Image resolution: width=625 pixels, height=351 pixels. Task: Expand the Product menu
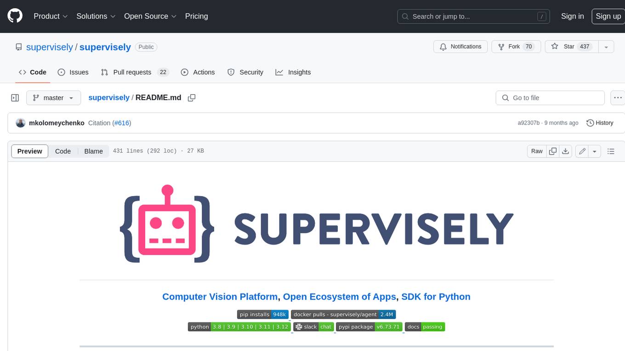51,16
